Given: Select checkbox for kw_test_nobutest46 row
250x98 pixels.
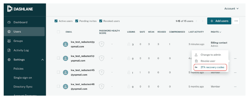Looking at the screenshot, I should [58, 86].
